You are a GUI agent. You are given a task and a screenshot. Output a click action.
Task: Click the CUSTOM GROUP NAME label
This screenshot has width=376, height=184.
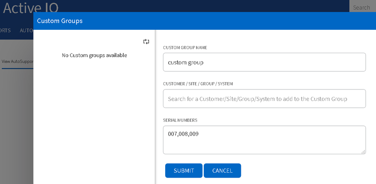(x=185, y=48)
